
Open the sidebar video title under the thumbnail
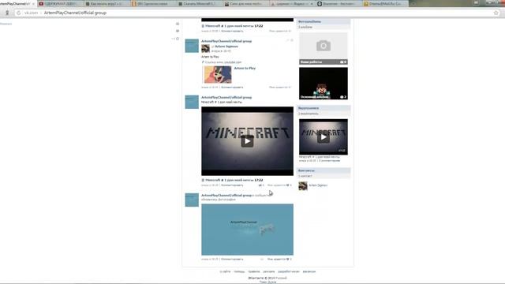pos(319,157)
